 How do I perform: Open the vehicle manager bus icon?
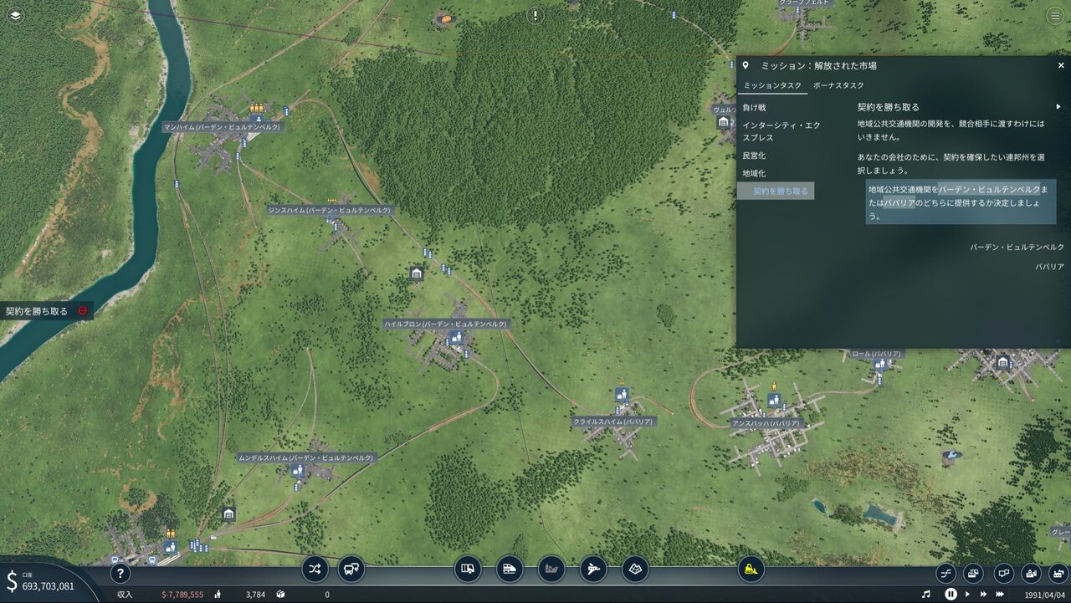pos(351,569)
